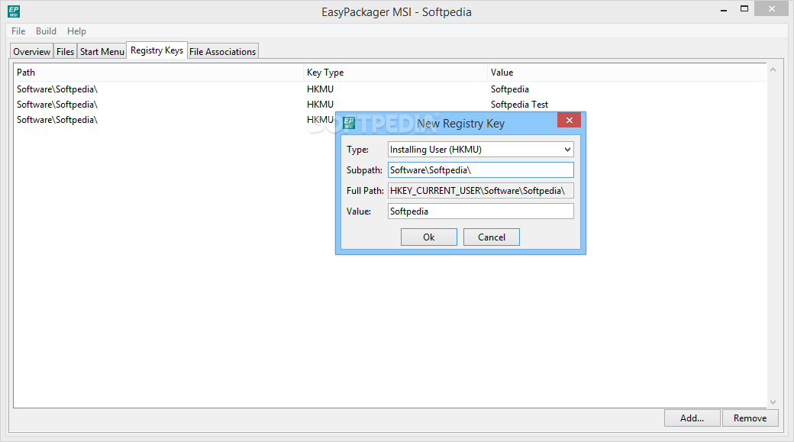794x442 pixels.
Task: Click HKMU key type in first row
Action: point(320,89)
